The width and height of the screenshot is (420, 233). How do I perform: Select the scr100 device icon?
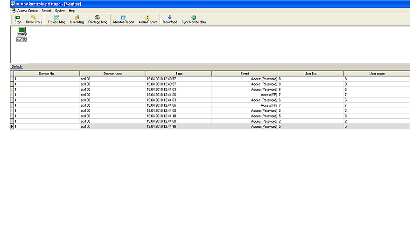pos(21,33)
